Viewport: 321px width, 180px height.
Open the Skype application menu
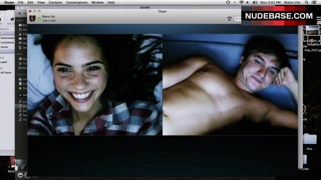[9, 2]
